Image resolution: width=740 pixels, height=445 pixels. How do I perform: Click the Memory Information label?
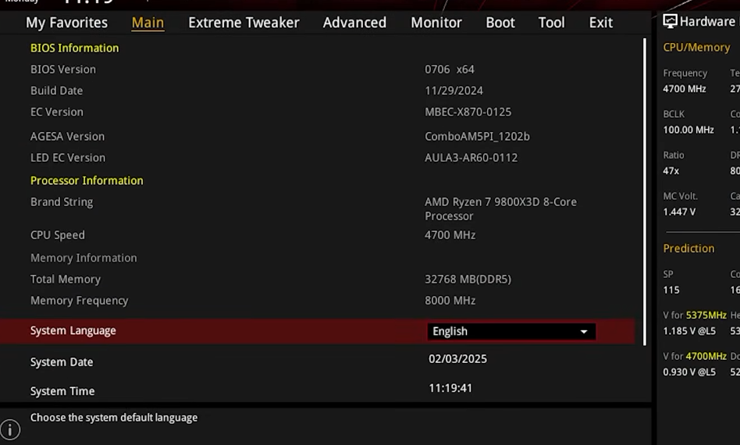pyautogui.click(x=84, y=258)
